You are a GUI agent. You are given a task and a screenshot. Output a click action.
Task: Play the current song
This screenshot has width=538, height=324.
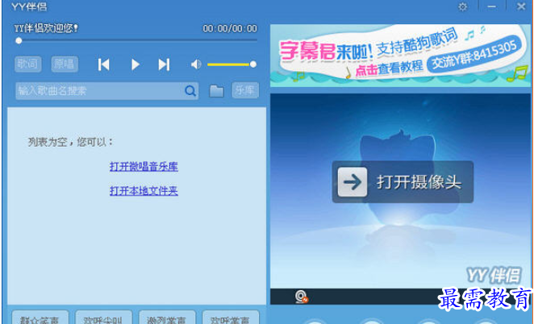(x=136, y=64)
